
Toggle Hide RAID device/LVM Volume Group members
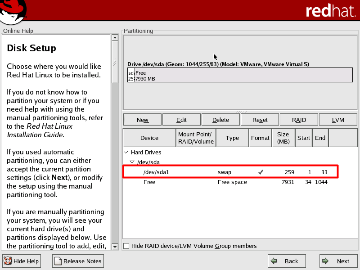coord(126,246)
